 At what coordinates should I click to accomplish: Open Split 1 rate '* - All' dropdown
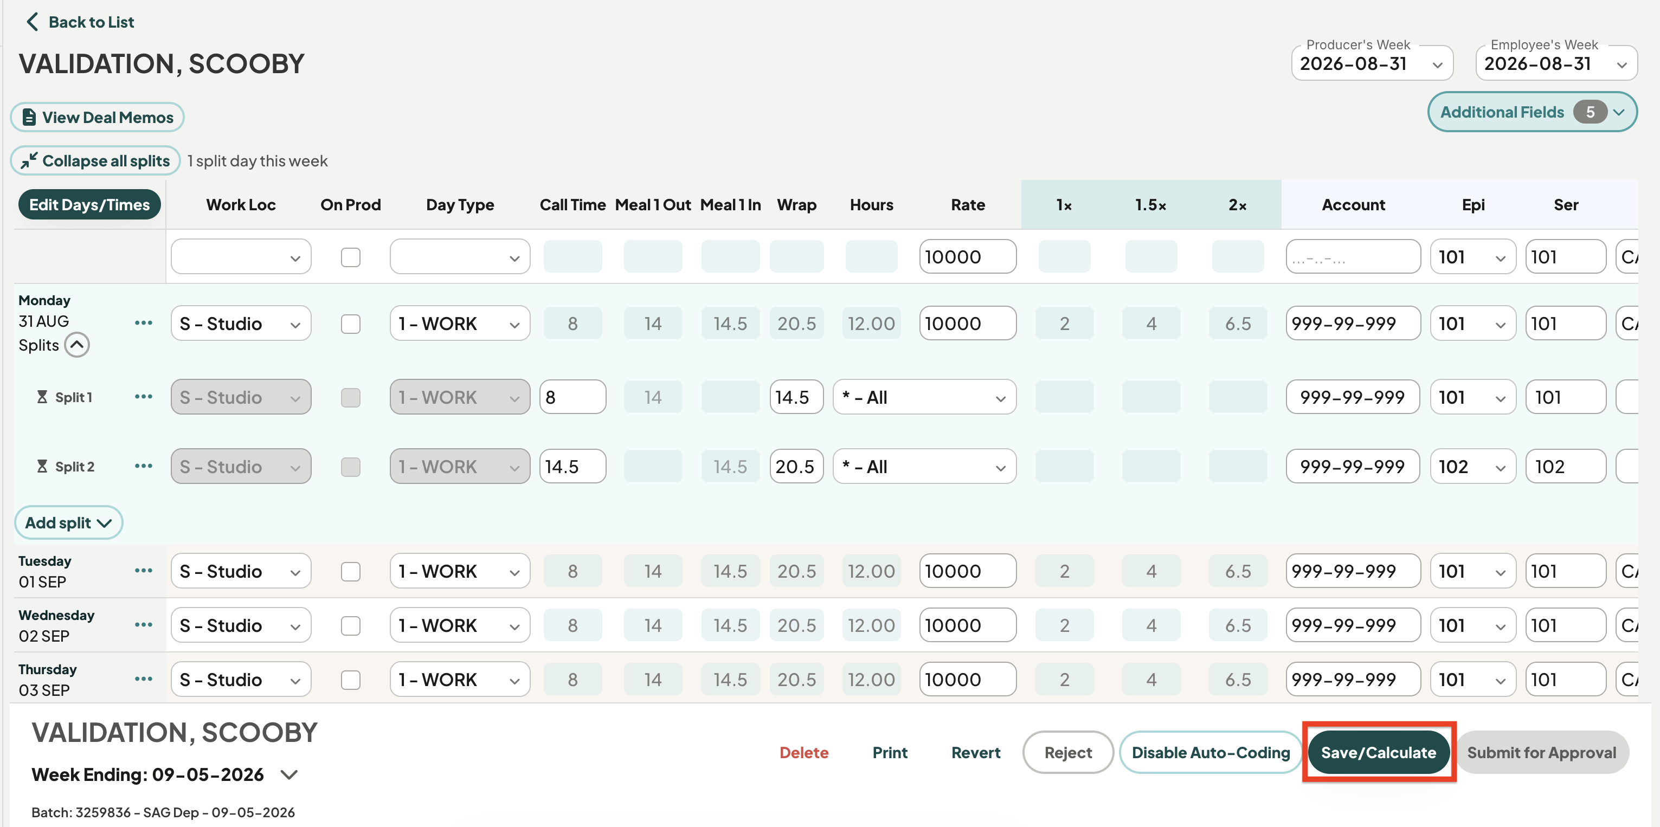925,397
